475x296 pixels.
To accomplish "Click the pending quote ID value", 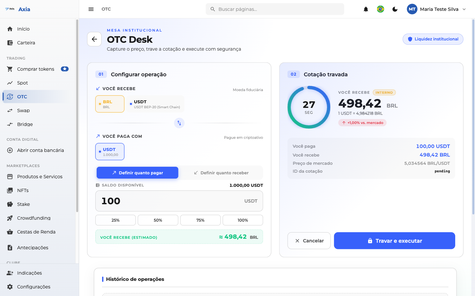I will [442, 171].
